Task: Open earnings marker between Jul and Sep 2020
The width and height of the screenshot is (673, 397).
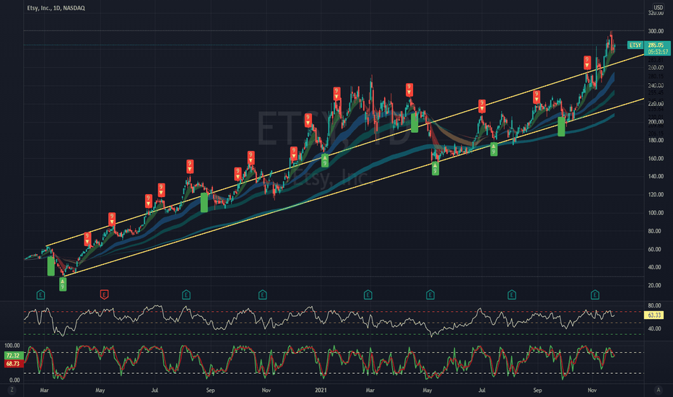Action: [x=186, y=295]
